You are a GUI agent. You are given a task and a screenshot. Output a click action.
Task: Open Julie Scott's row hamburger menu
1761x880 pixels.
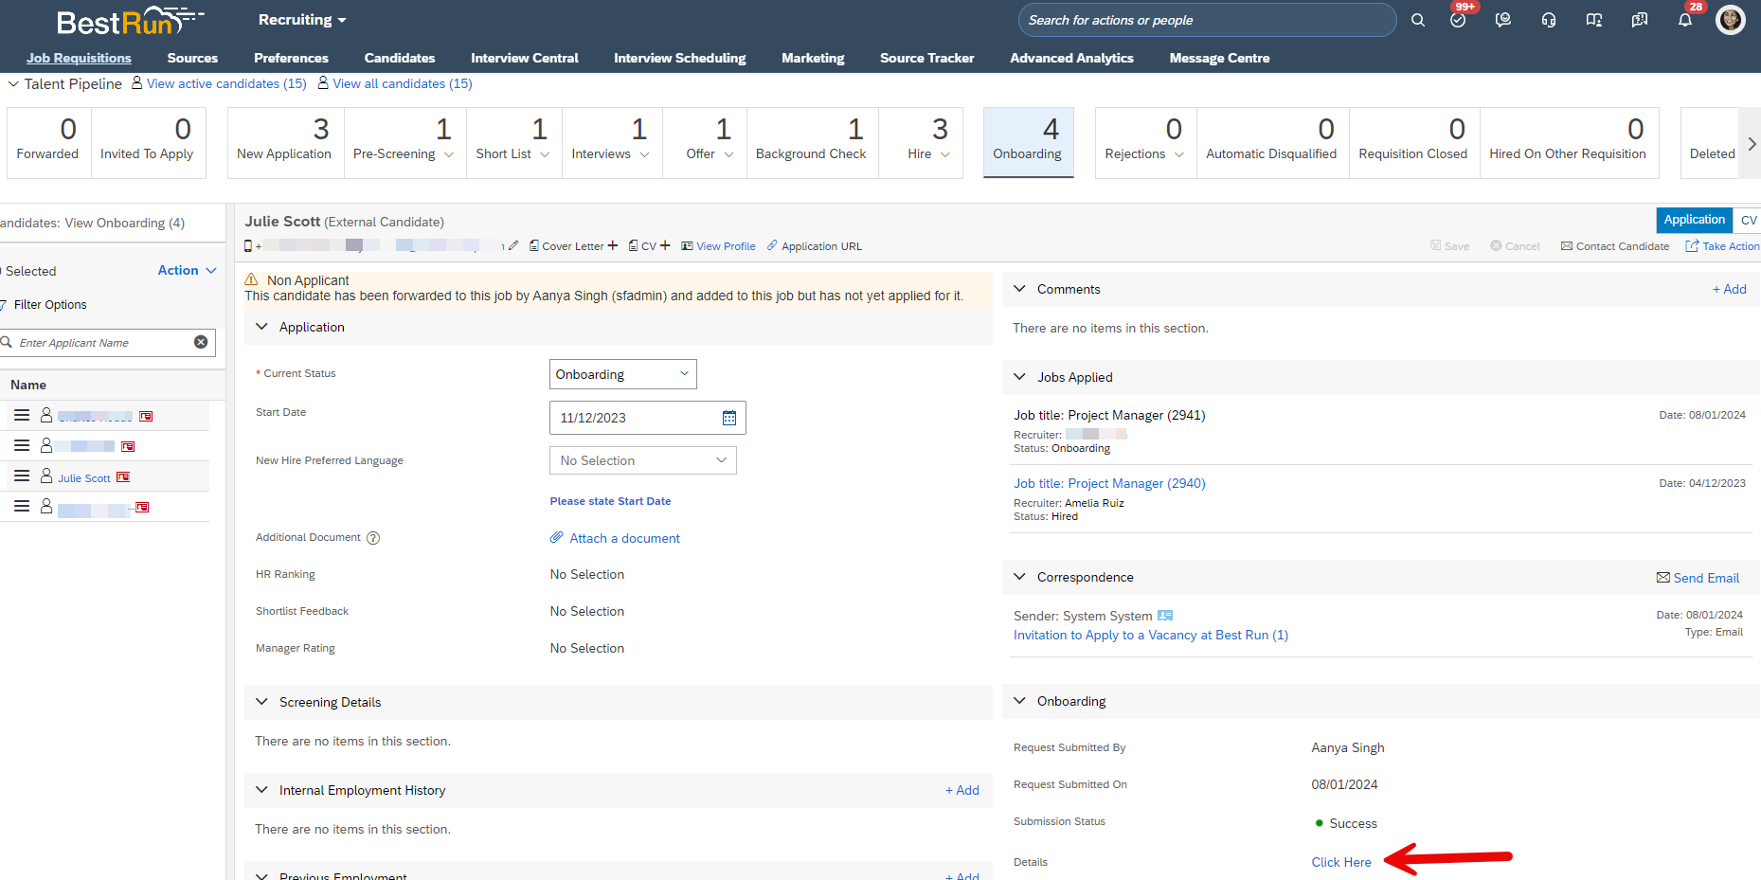pyautogui.click(x=22, y=476)
